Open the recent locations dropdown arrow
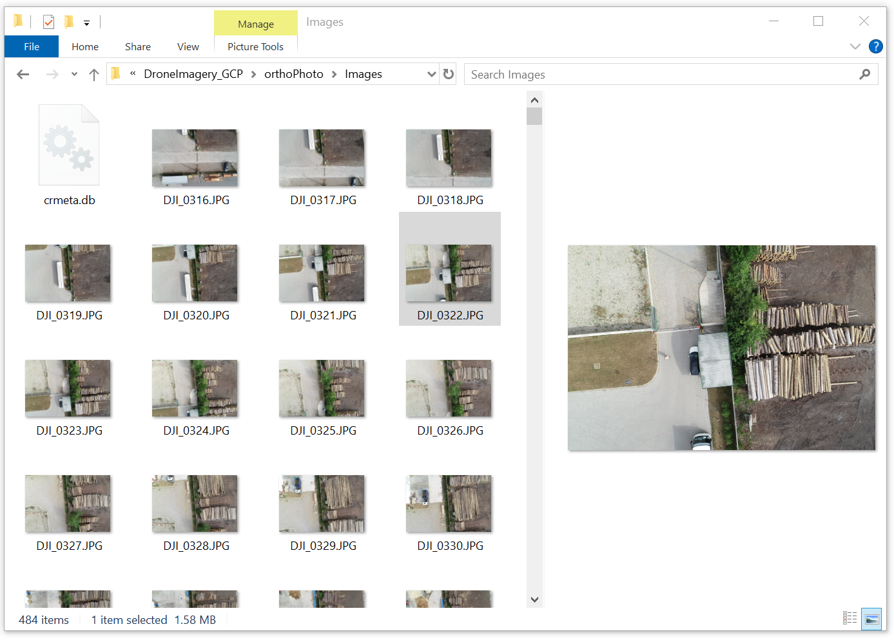894x640 pixels. pos(74,75)
